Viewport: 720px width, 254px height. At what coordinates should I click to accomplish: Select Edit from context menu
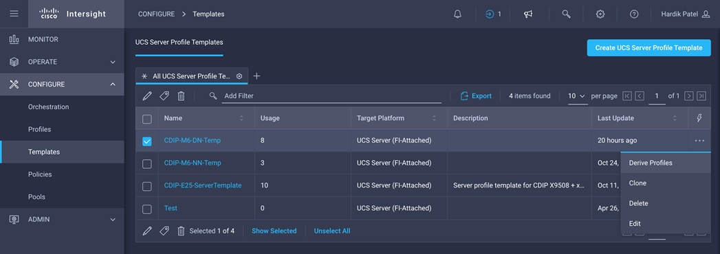click(x=666, y=223)
